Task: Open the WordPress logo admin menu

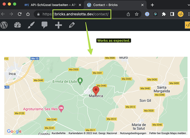Action: click(4, 25)
